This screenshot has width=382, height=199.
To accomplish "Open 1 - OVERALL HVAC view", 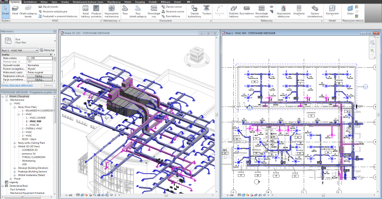I will click(x=32, y=129).
